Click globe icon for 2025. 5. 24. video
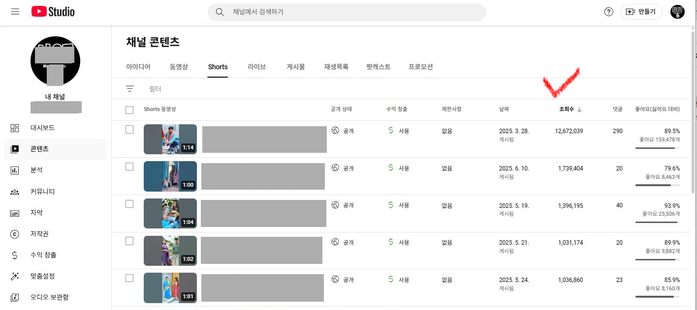 click(x=335, y=279)
